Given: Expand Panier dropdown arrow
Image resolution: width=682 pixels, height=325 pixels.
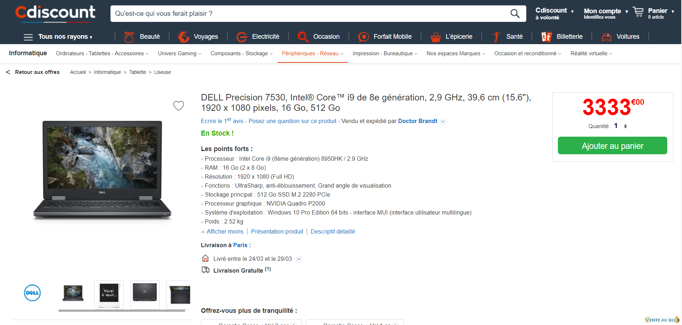Looking at the screenshot, I should pos(673,11).
